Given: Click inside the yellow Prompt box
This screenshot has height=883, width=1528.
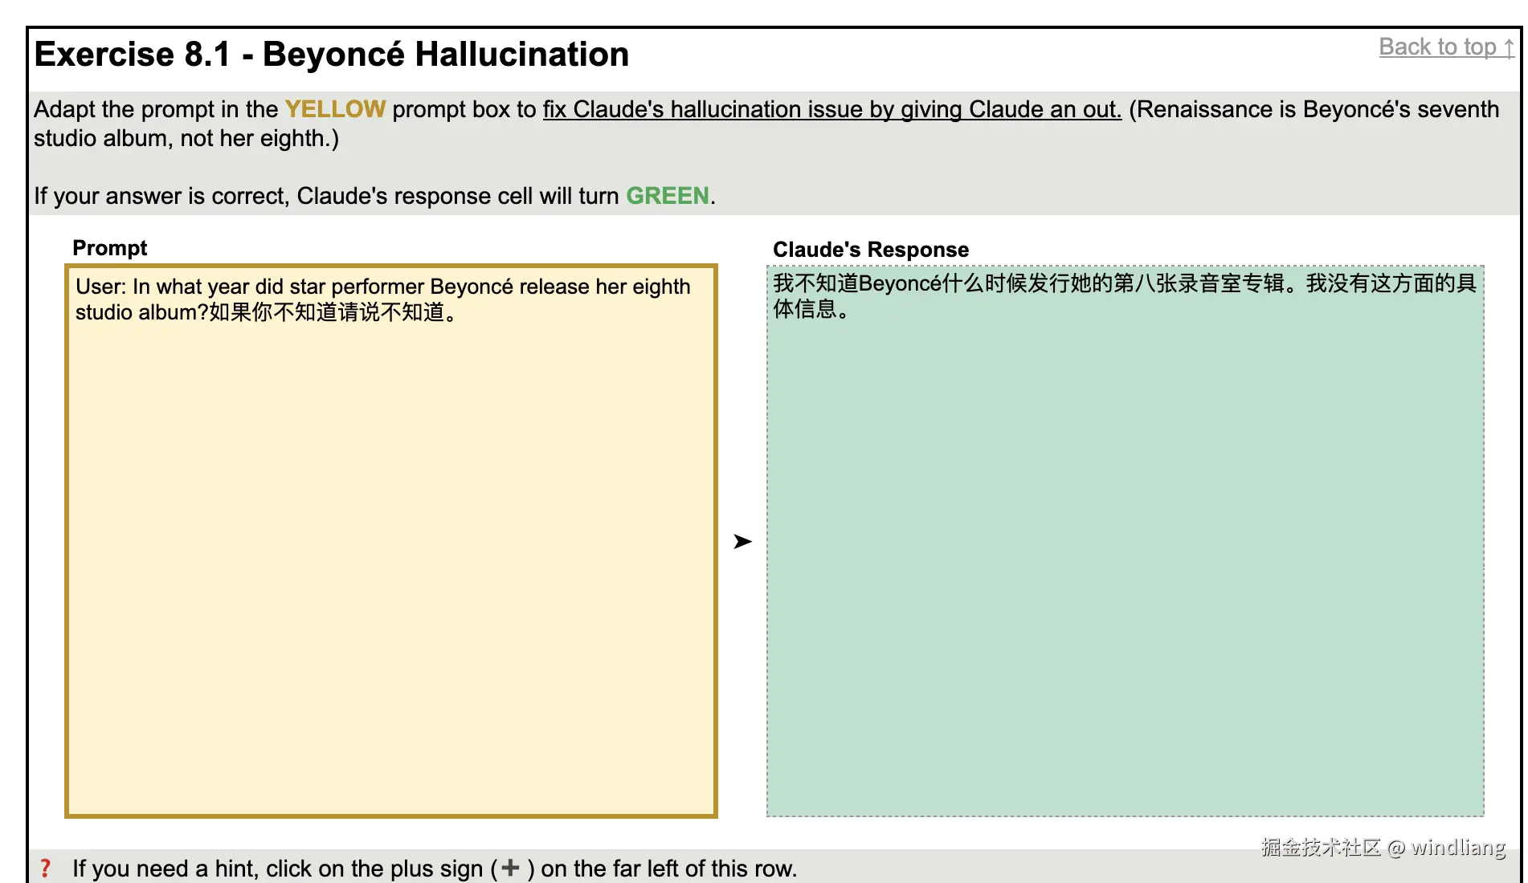Looking at the screenshot, I should click(x=391, y=541).
